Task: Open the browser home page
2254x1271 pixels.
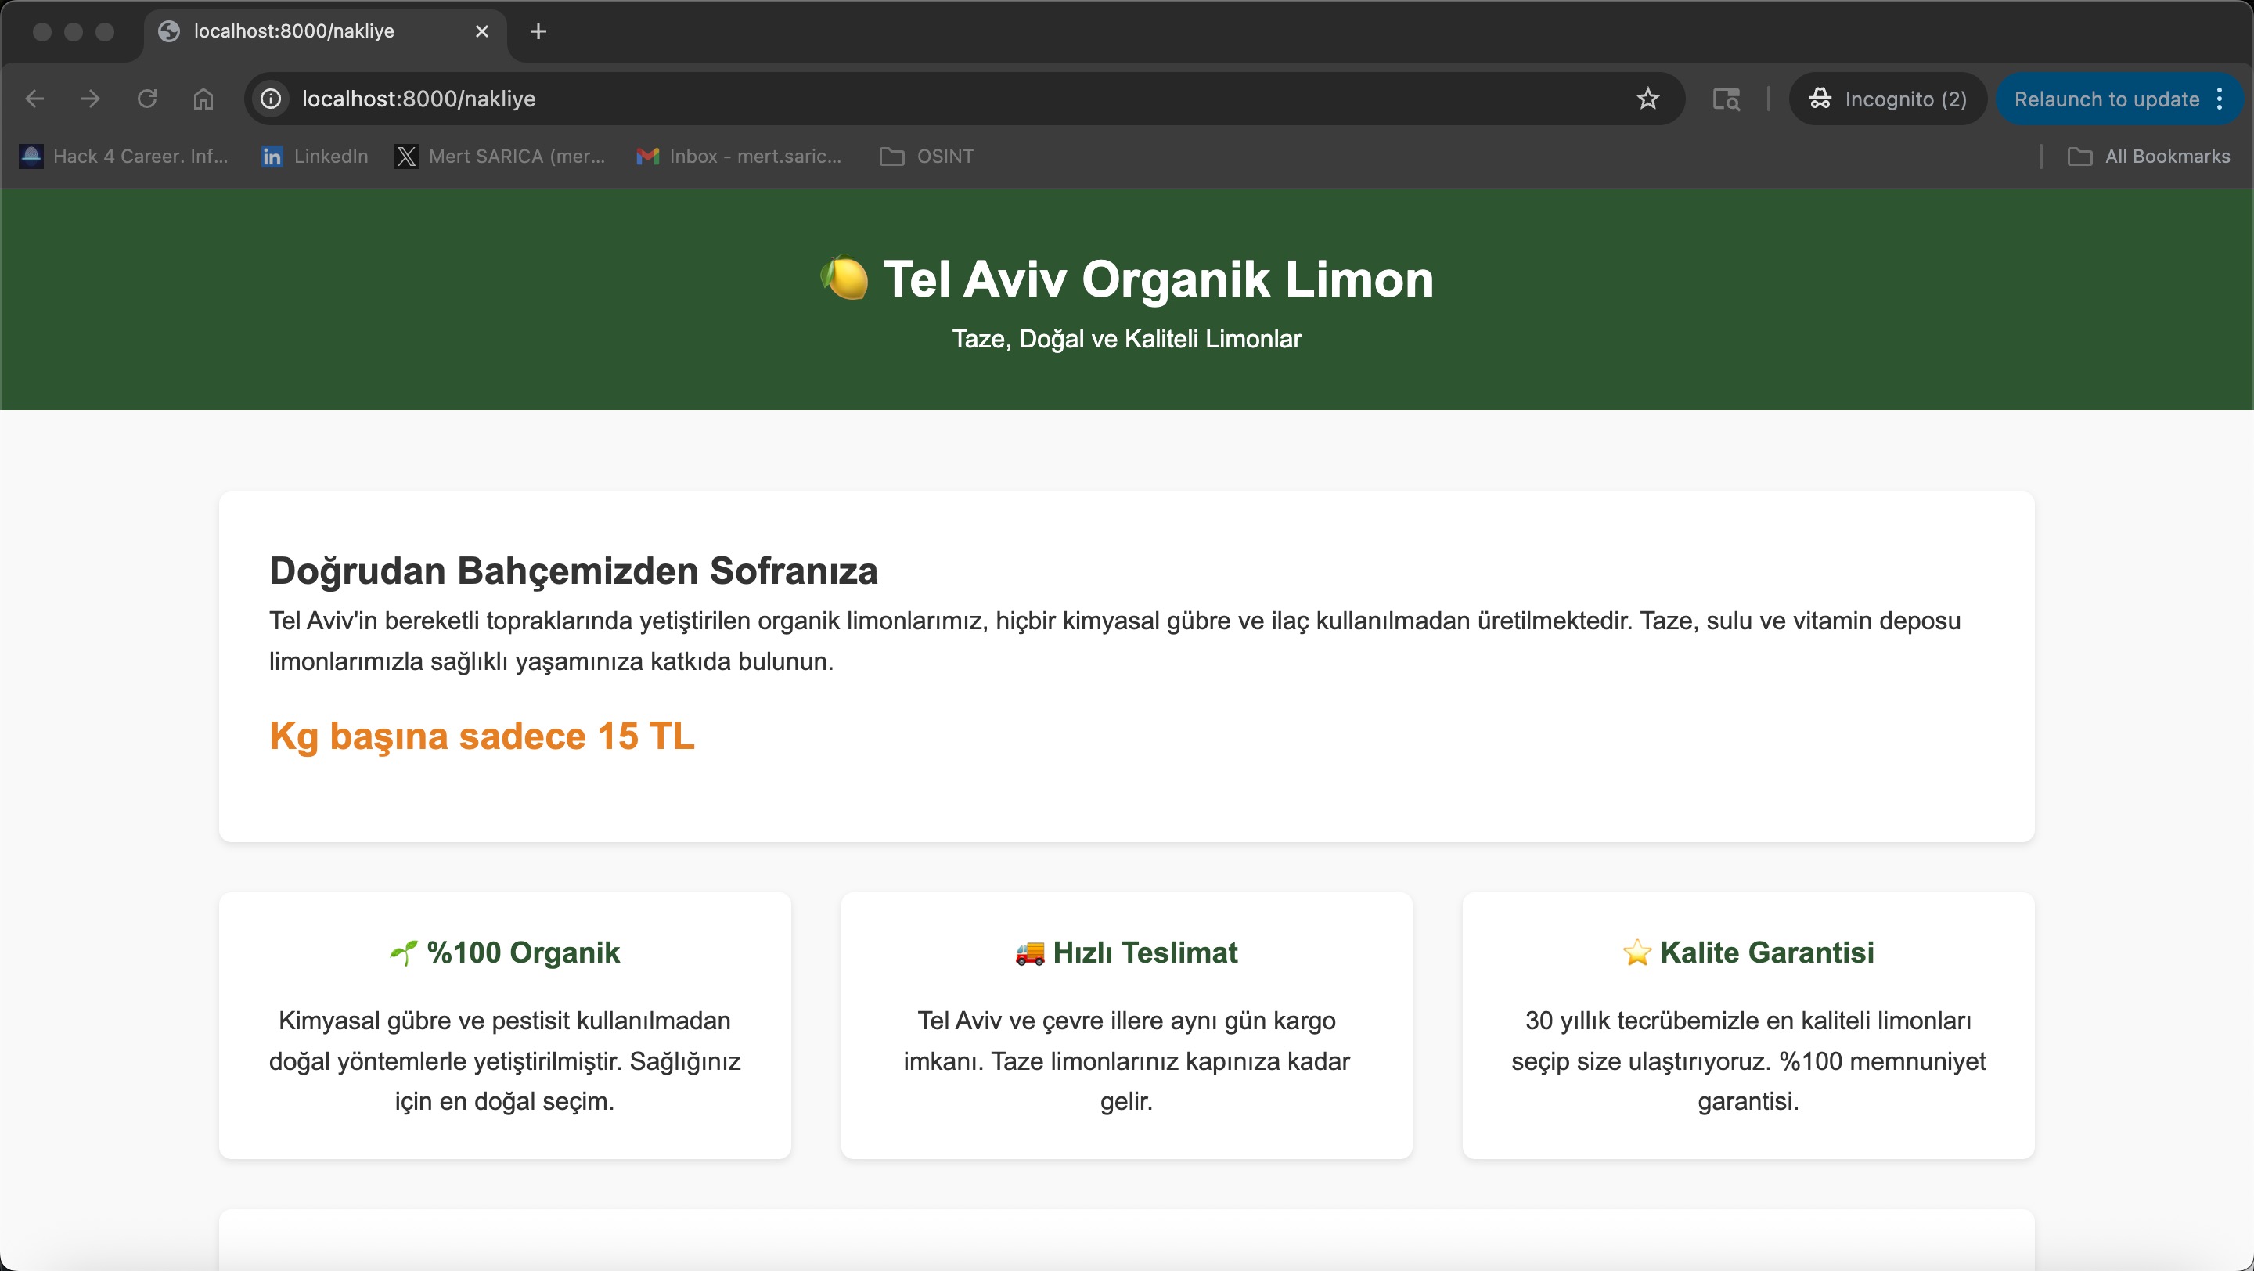Action: pos(203,99)
